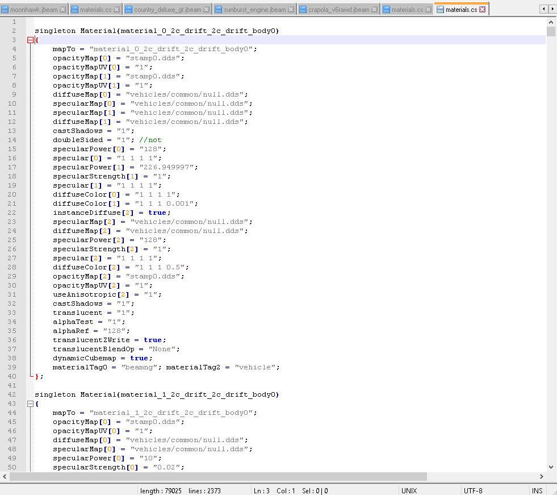Click the save icon on moonhawk.jbeam tab

click(5, 10)
